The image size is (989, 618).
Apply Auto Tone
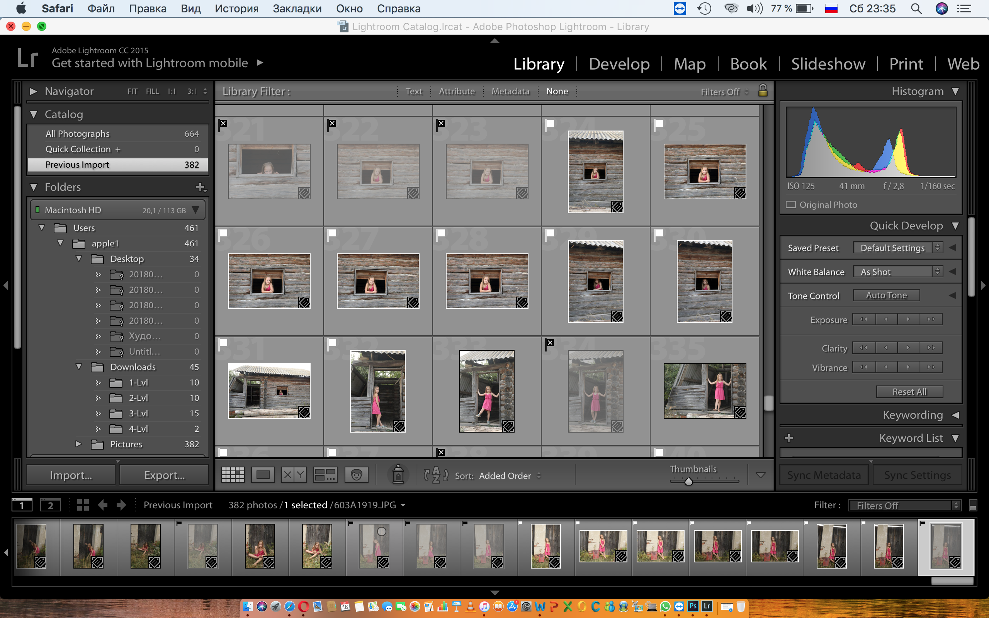[886, 295]
